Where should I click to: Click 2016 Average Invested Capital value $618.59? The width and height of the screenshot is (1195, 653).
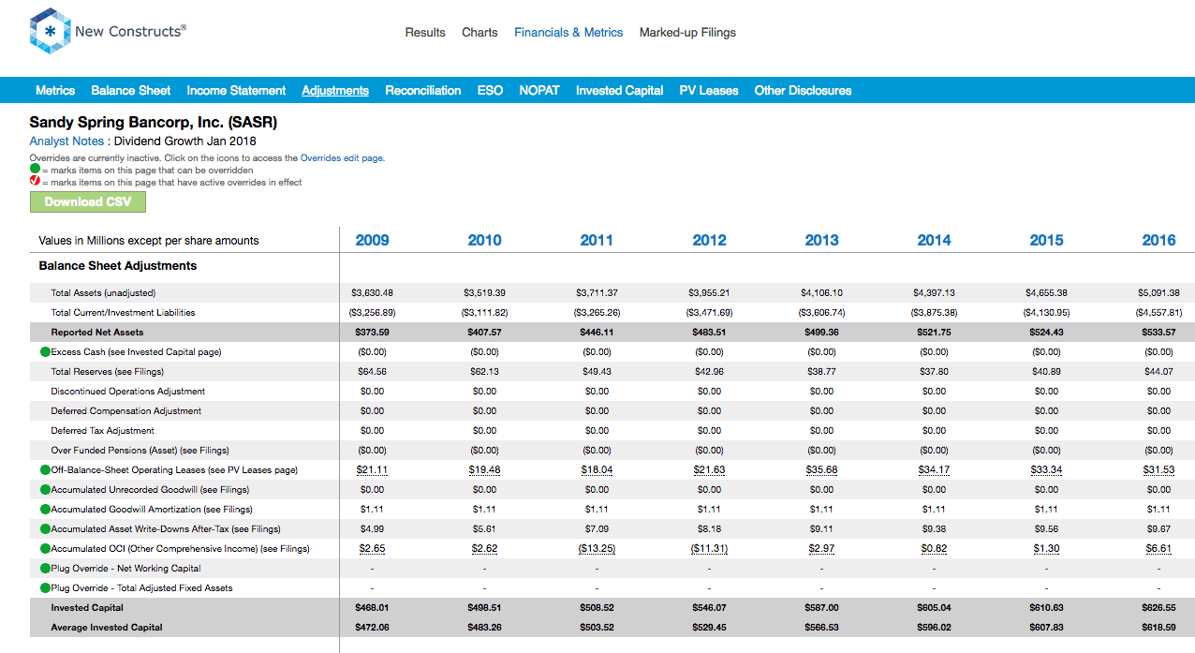pyautogui.click(x=1158, y=628)
